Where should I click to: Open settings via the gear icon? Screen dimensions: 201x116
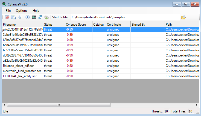(20, 17)
